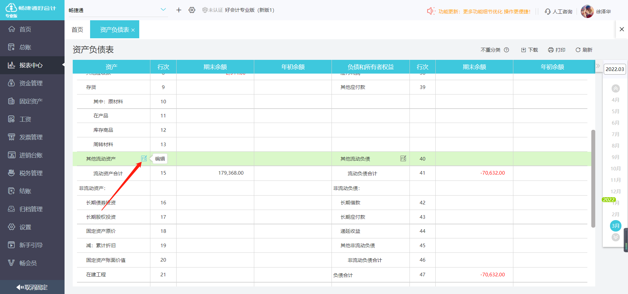
Task: Click the 179,368.00 流动资产合计 value
Action: 231,173
